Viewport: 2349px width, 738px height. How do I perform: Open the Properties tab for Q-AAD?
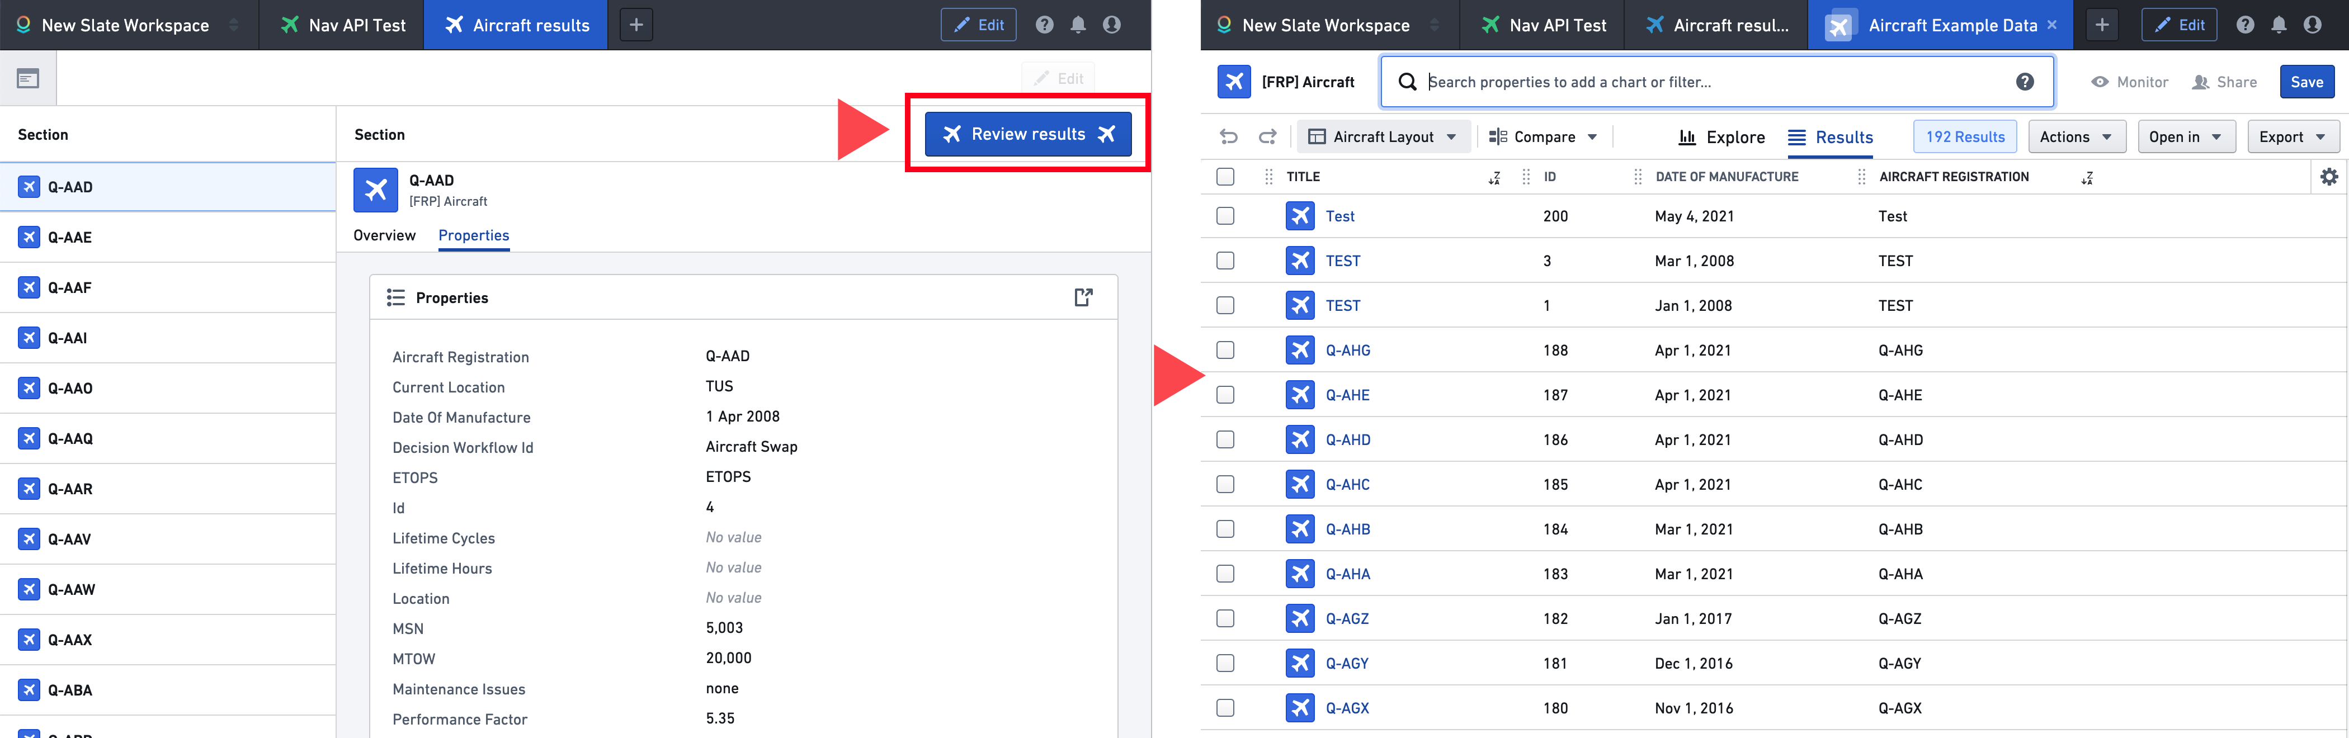tap(473, 235)
